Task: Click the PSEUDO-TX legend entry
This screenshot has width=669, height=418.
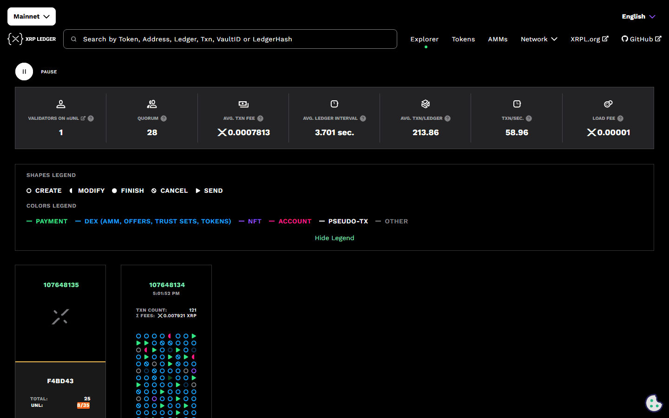Action: [x=344, y=221]
